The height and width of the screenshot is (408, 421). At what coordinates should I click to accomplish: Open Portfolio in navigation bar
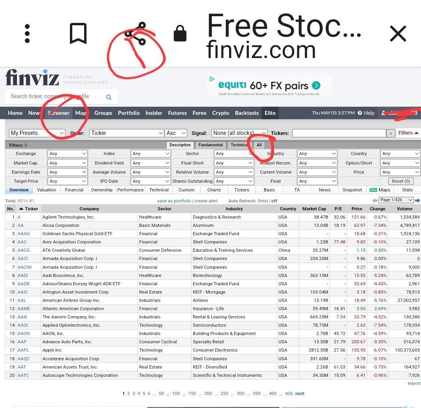tap(129, 113)
